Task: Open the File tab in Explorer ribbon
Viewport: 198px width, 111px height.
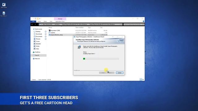Action: click(x=33, y=21)
